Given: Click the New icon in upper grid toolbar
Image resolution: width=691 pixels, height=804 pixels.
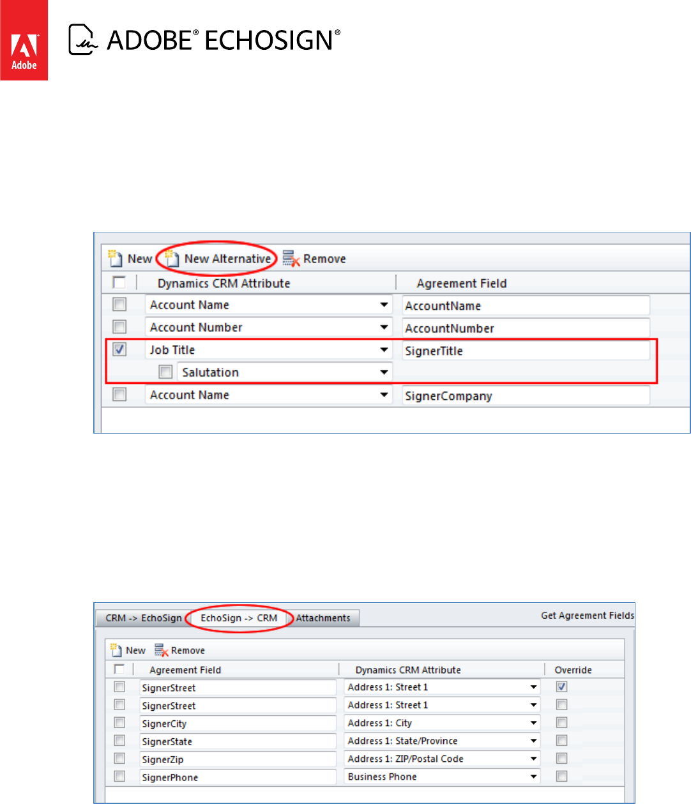Looking at the screenshot, I should pyautogui.click(x=115, y=259).
